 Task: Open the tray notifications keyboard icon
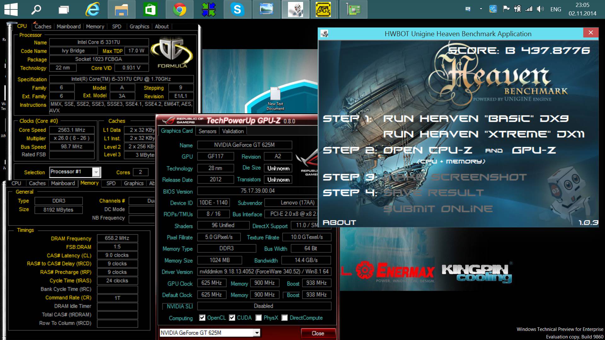(468, 9)
